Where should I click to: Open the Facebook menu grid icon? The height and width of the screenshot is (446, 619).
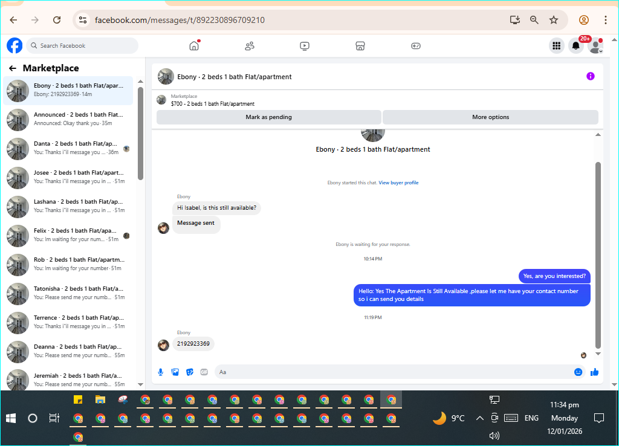(557, 46)
